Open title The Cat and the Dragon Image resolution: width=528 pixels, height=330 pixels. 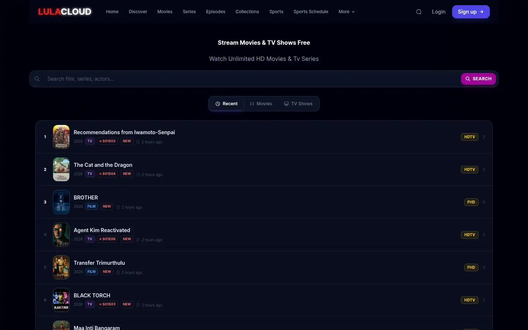(x=103, y=165)
